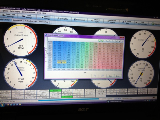Image resolution: width=160 pixels, height=120 pixels.
Task: Click the TunerStudio MS Lite taskbar button
Action: 115,101
